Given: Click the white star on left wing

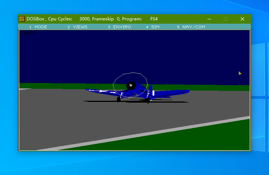Looking at the screenshot, I should (x=101, y=91).
